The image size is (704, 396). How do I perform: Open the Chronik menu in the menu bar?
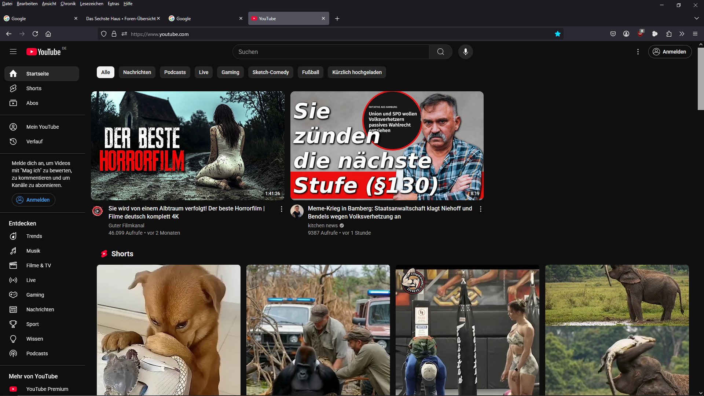click(68, 4)
